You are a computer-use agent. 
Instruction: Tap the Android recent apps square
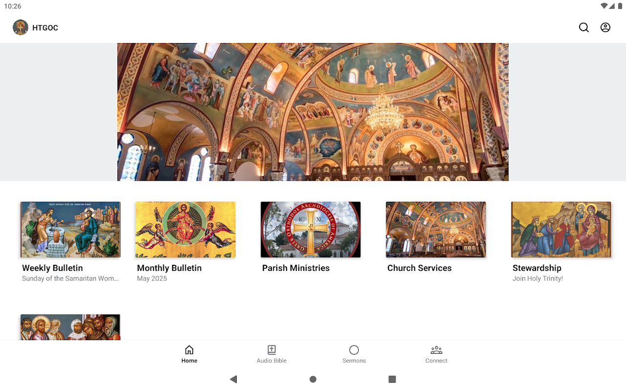pos(392,379)
